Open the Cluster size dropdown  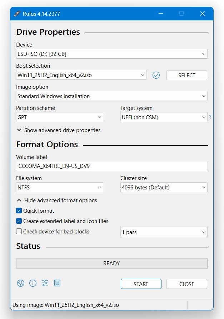(164, 187)
